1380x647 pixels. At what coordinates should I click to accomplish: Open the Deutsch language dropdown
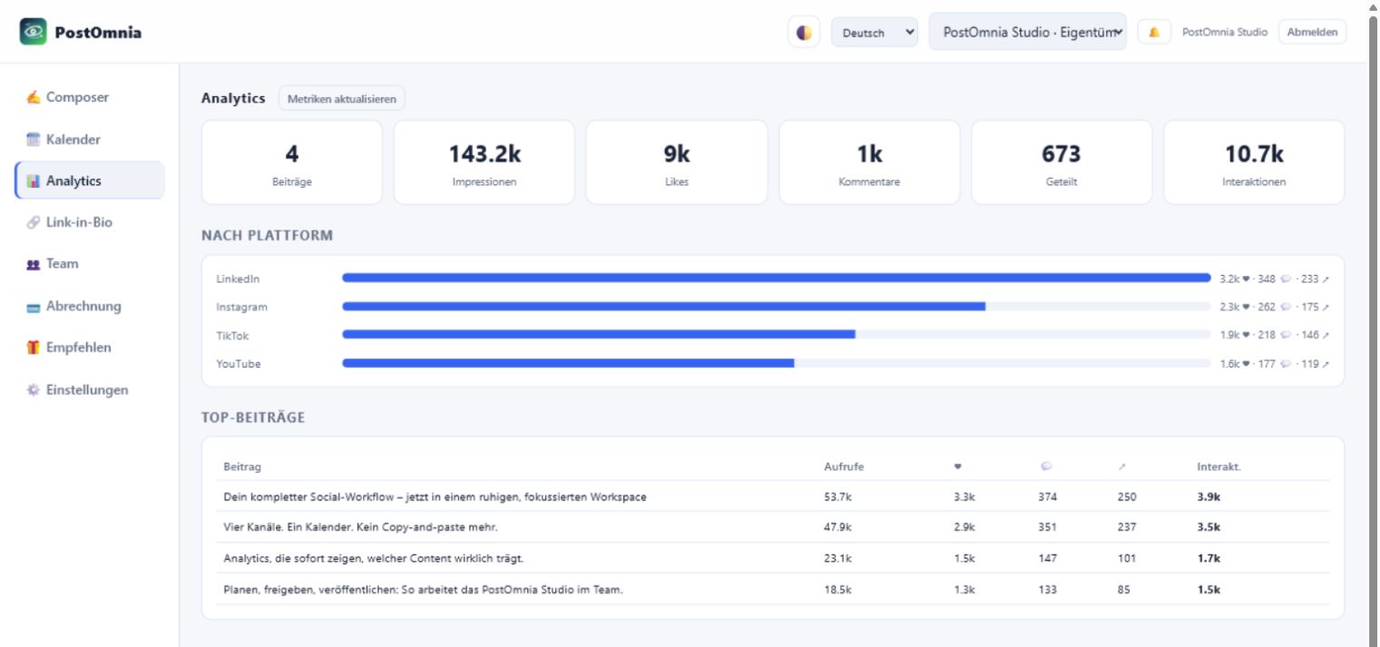[x=875, y=33]
